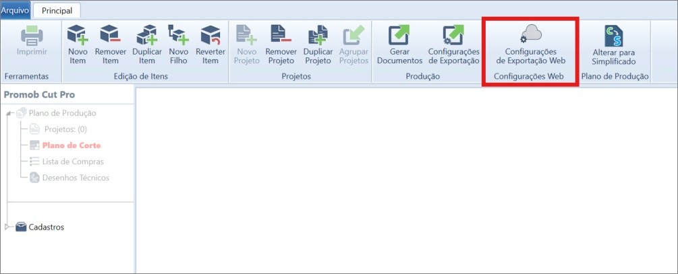Viewport: 678px width, 274px height.
Task: Click the Desenhos Técnicos tree icon
Action: click(34, 178)
